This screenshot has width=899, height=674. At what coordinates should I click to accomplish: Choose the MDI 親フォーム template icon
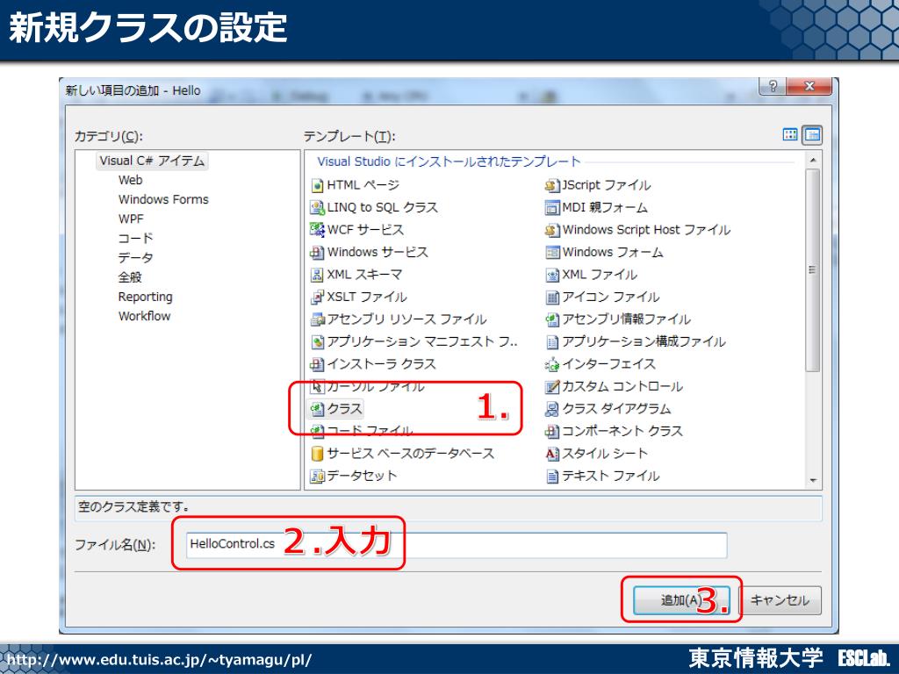tap(552, 207)
